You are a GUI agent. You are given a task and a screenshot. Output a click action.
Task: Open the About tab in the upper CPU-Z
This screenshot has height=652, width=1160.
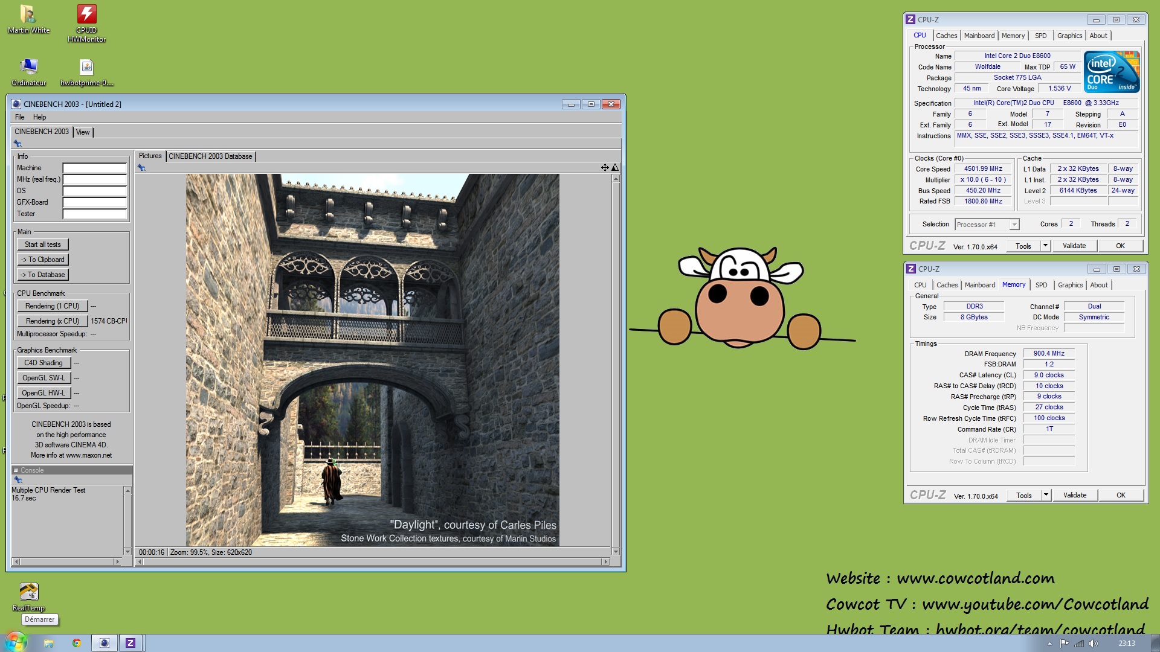point(1098,36)
